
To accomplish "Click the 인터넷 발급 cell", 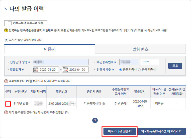I will coord(21,104).
